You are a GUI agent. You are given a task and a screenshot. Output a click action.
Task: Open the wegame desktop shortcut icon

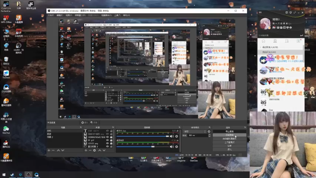coord(181,159)
